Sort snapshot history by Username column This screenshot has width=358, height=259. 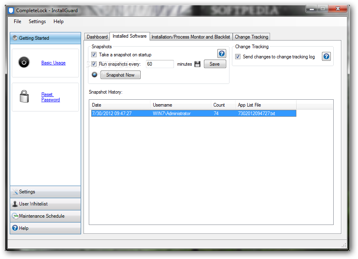click(180, 105)
